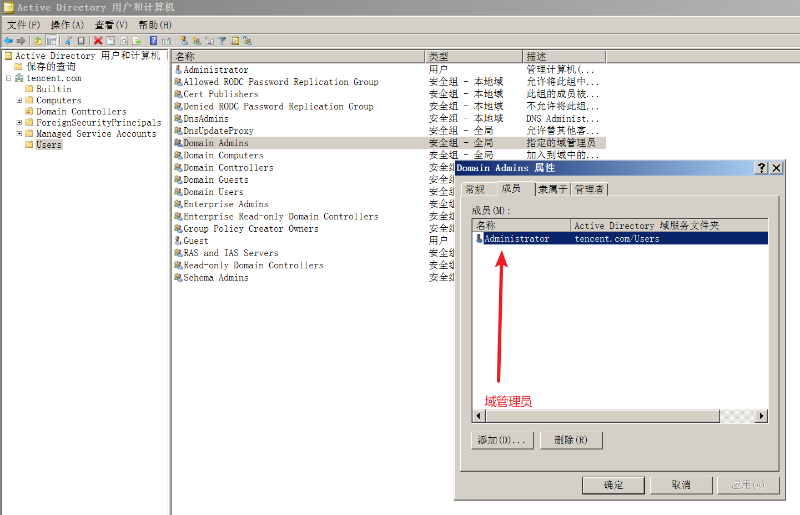Click the red X Delete icon

pos(98,41)
